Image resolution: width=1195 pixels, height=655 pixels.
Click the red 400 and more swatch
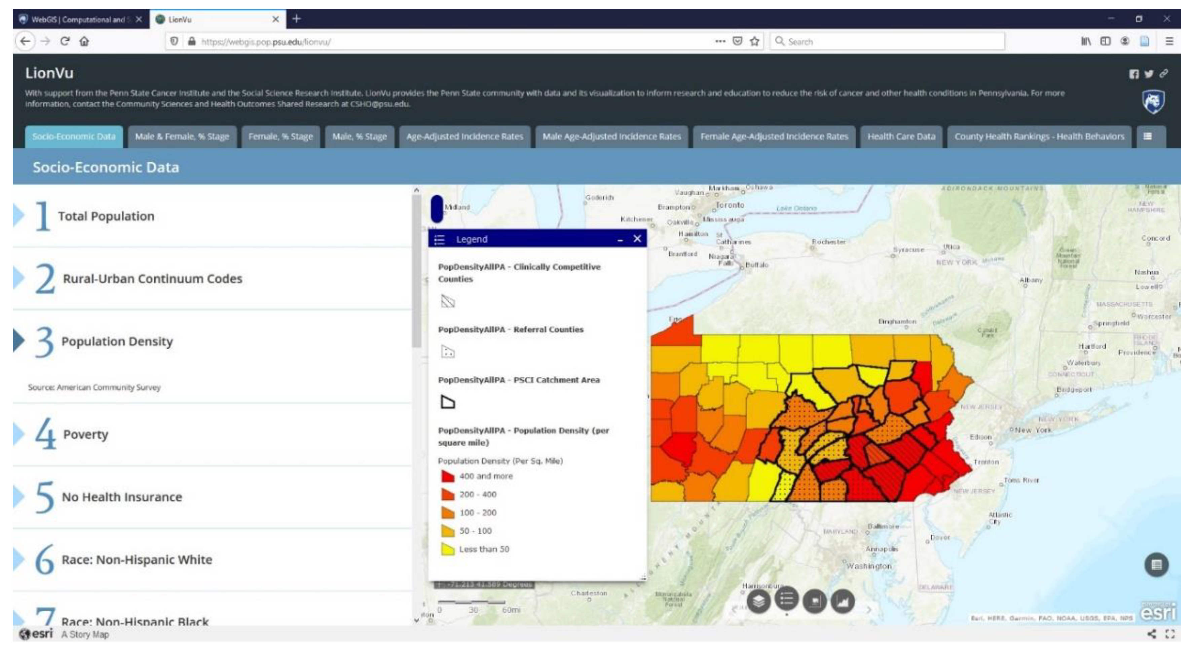point(447,476)
